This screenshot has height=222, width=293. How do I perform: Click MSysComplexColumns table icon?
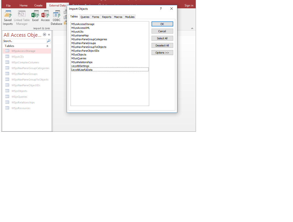7,62
